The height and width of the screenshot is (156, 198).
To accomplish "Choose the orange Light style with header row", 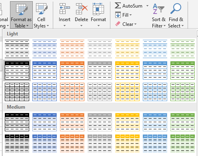I will coord(72,70).
